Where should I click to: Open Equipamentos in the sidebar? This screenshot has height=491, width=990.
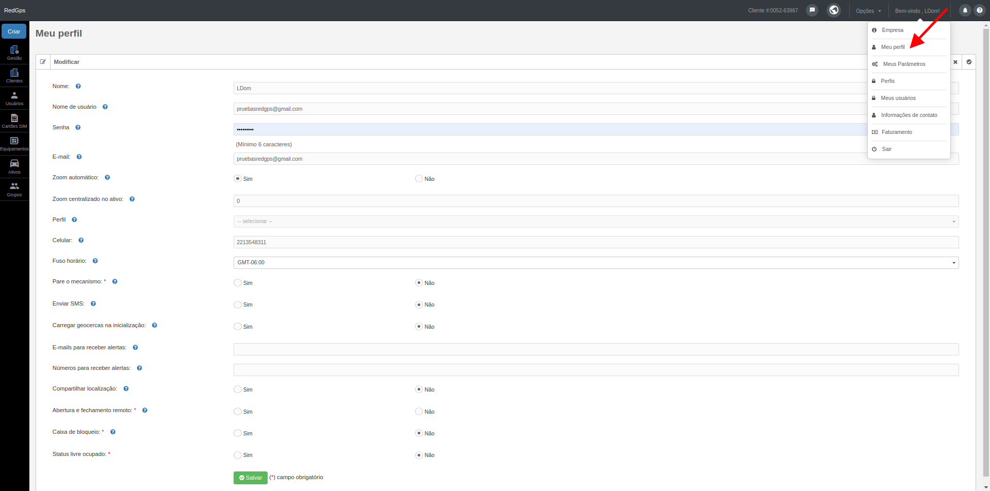click(x=14, y=143)
